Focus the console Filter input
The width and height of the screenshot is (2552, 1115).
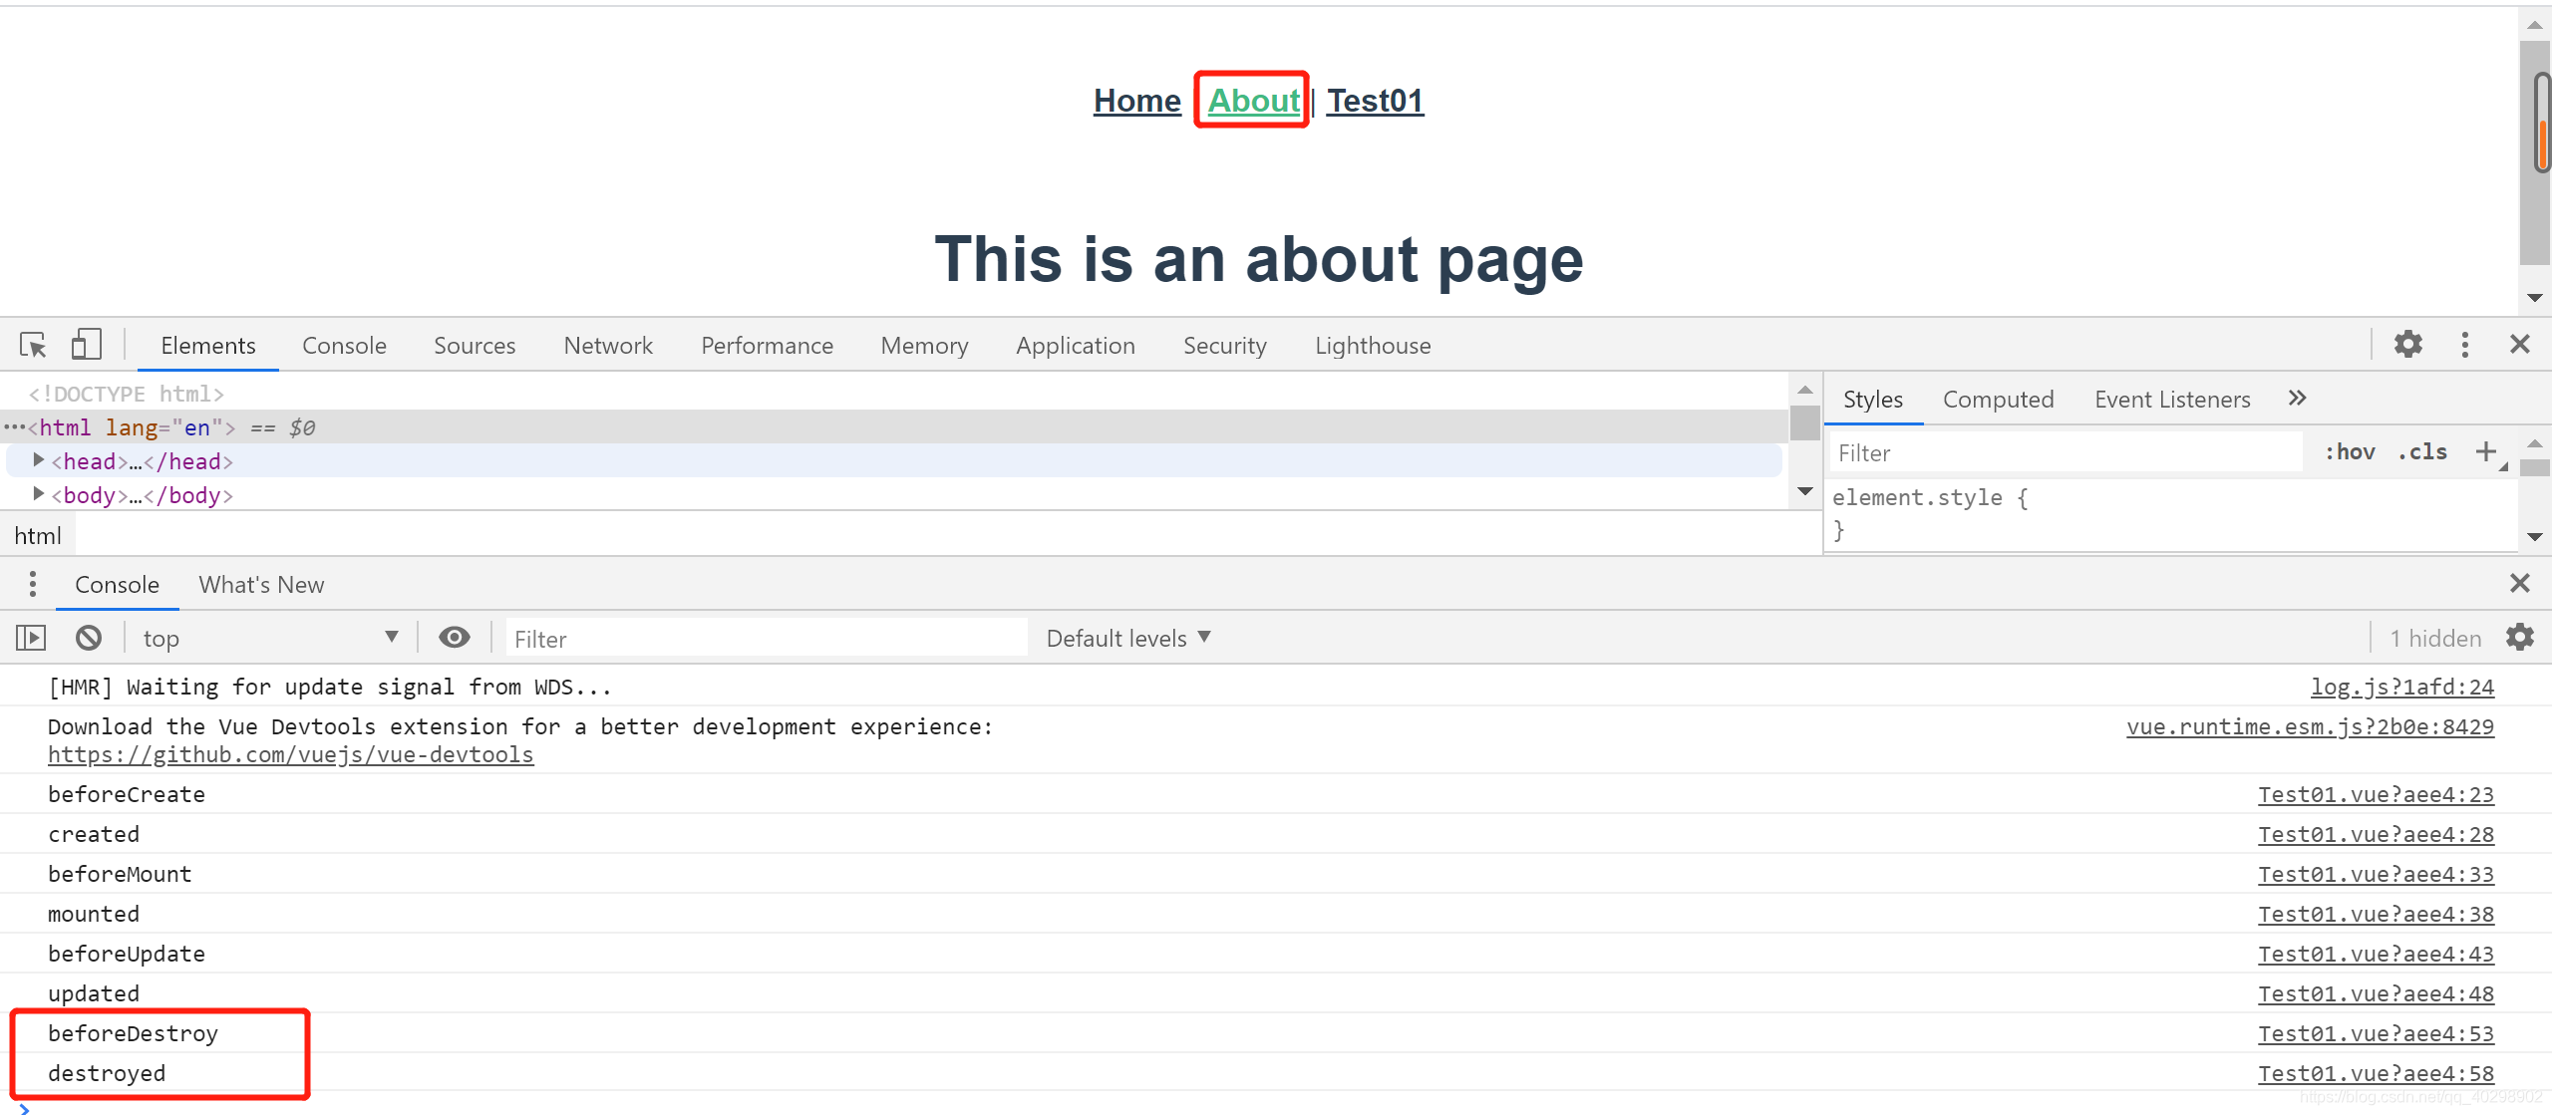tap(767, 638)
